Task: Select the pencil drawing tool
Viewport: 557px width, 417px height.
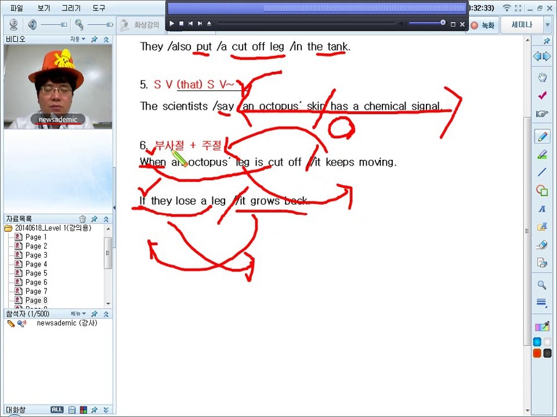Action: tap(542, 137)
